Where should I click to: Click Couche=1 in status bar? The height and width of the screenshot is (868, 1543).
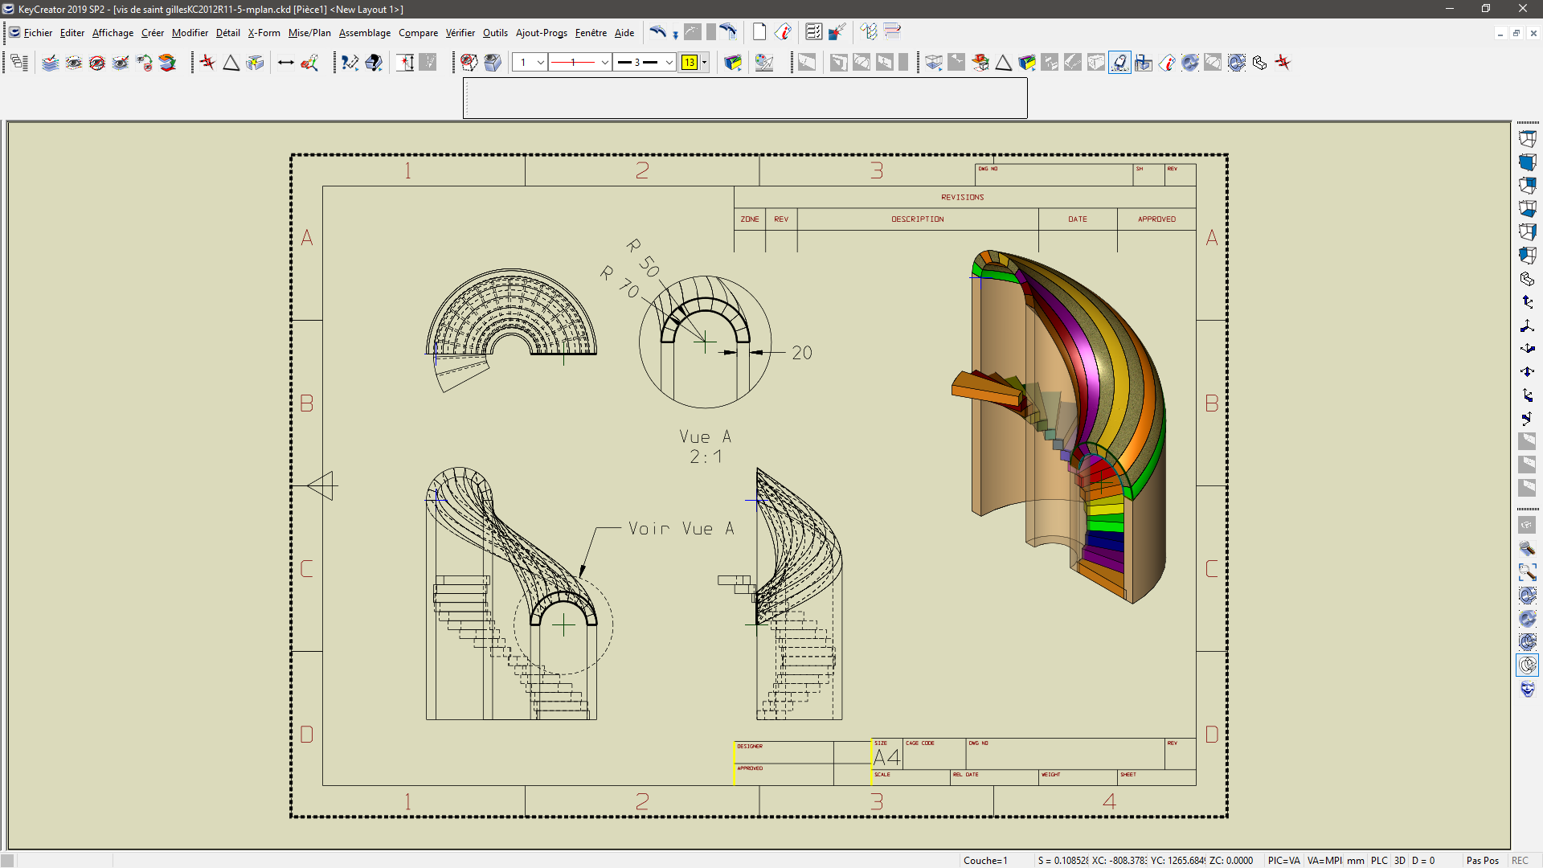pyautogui.click(x=985, y=860)
